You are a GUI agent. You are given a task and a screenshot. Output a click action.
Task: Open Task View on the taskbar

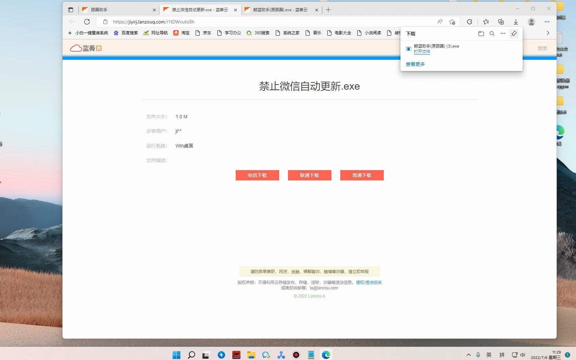(x=206, y=355)
